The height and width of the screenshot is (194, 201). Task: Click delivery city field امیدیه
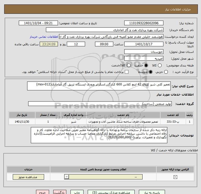point(144,58)
